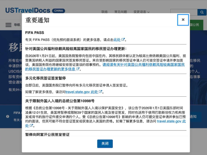The width and height of the screenshot is (207, 155).
Task: Open travel.state.gov link under 多元化移民签证签发暂停
Action: coord(84,92)
